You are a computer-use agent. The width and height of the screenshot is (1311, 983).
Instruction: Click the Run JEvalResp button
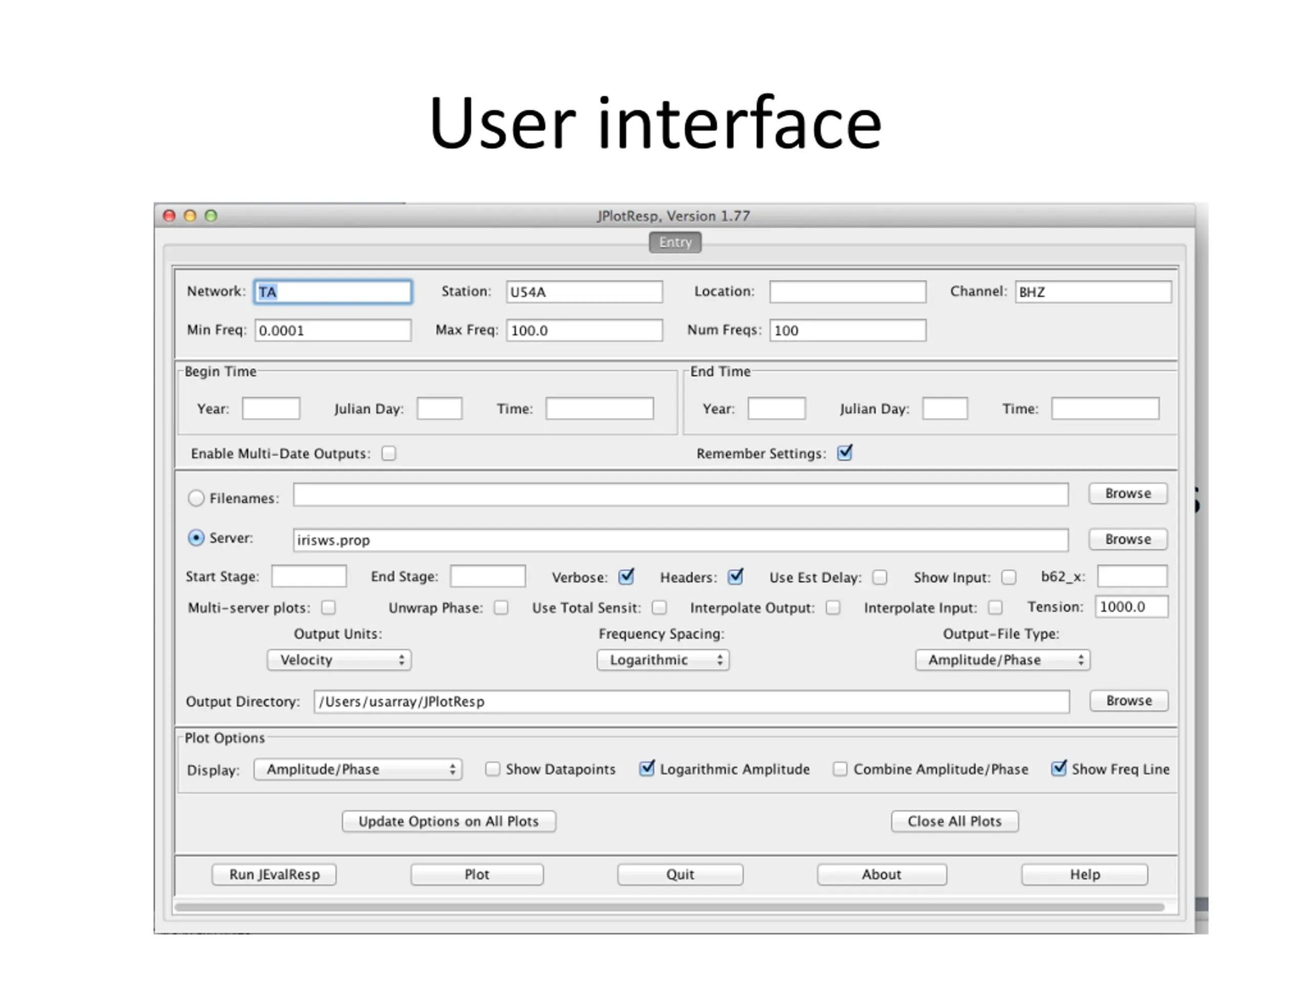coord(274,874)
